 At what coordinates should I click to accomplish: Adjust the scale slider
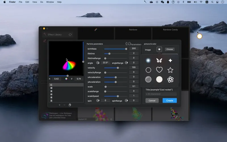pos(116,87)
